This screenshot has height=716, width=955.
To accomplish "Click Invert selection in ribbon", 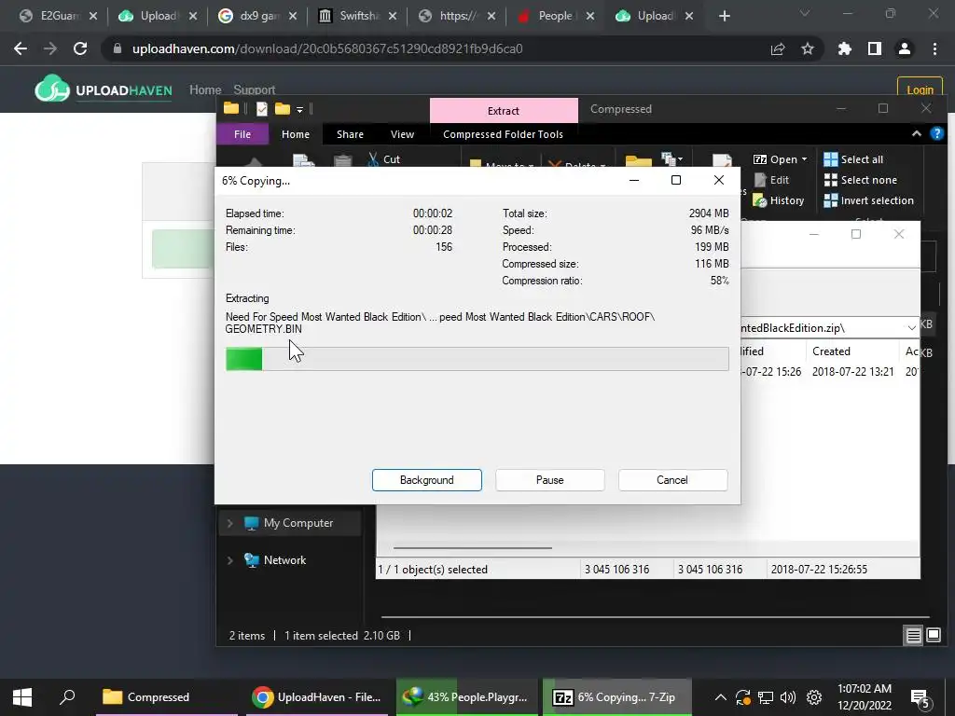I will 868,200.
